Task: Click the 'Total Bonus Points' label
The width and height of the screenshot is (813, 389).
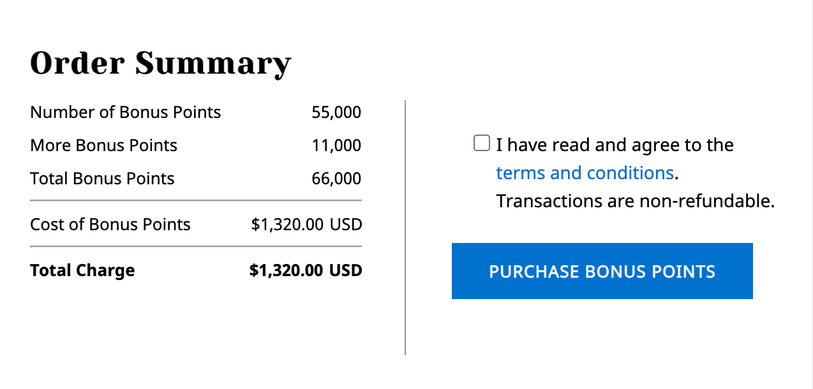Action: point(101,178)
